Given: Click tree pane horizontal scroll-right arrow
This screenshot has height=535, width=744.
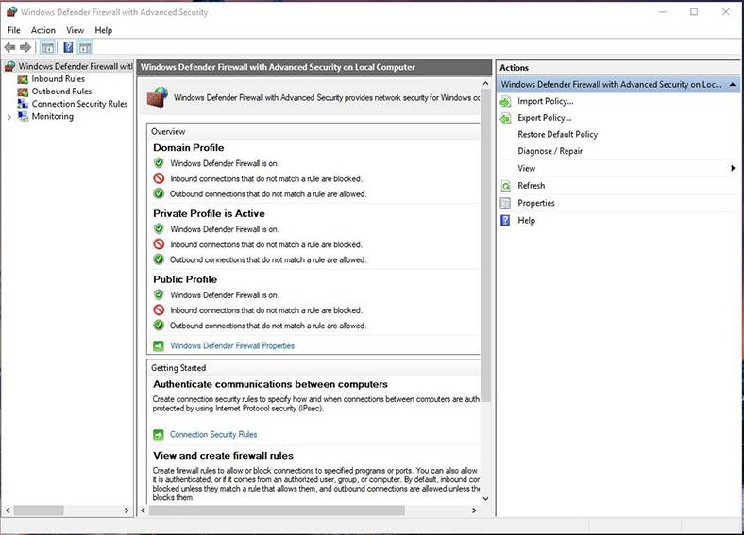Looking at the screenshot, I should click(127, 510).
